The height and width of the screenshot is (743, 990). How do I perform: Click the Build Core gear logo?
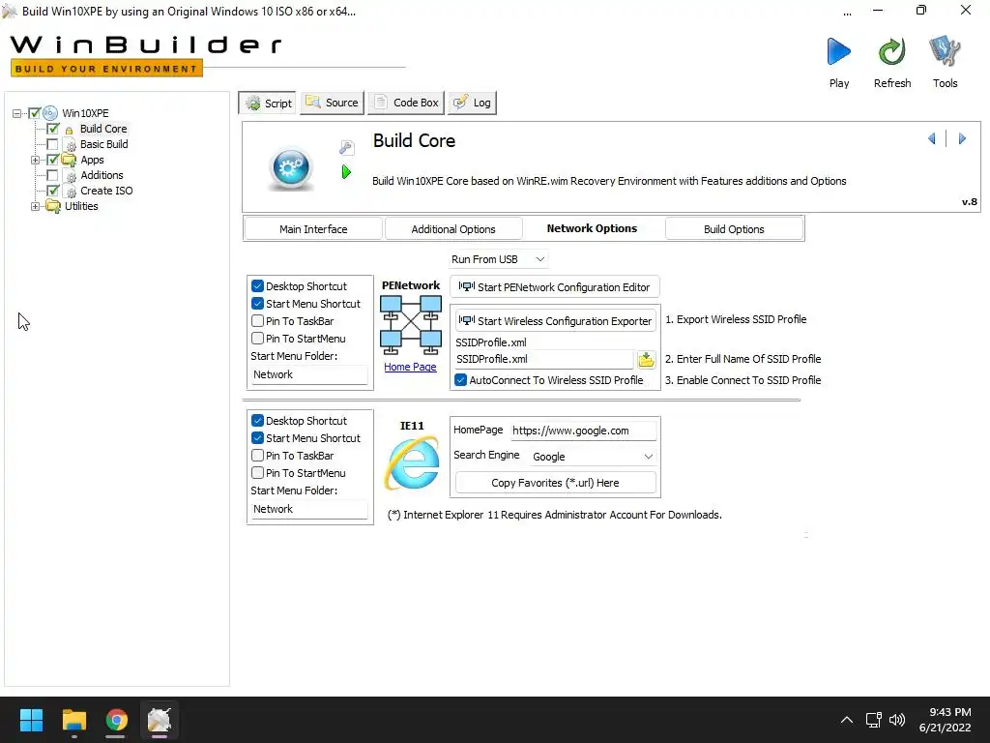pos(290,168)
